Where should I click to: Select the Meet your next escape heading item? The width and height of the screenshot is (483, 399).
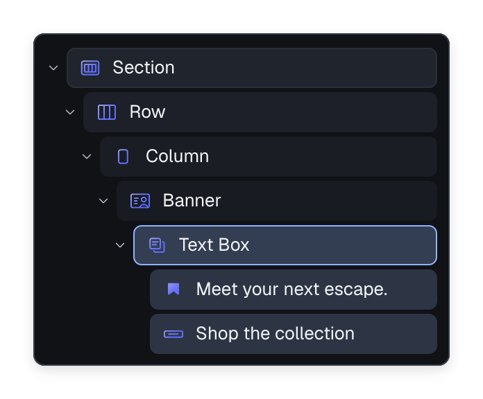tap(294, 290)
